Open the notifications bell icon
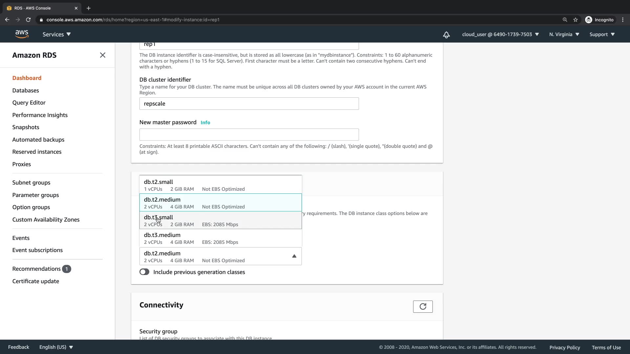Image resolution: width=630 pixels, height=354 pixels. [x=446, y=35]
